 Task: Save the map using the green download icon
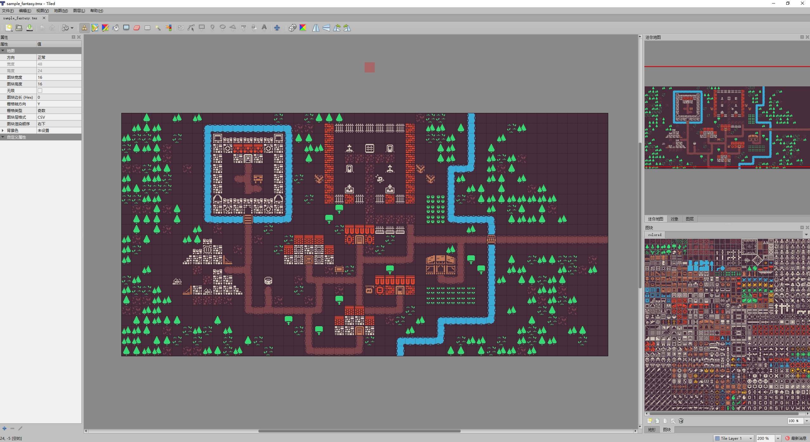point(29,28)
